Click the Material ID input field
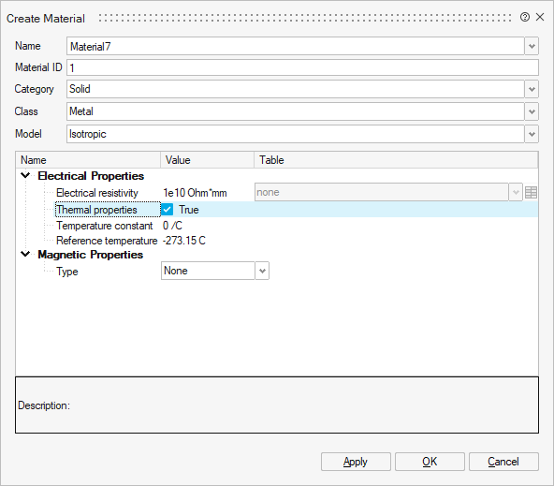 (x=302, y=67)
